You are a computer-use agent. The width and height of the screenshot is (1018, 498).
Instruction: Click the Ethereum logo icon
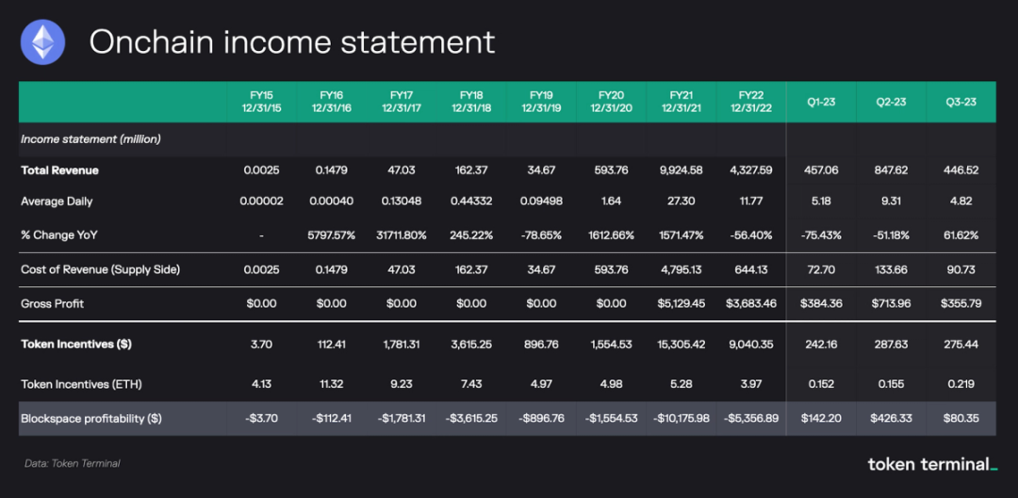click(x=42, y=42)
